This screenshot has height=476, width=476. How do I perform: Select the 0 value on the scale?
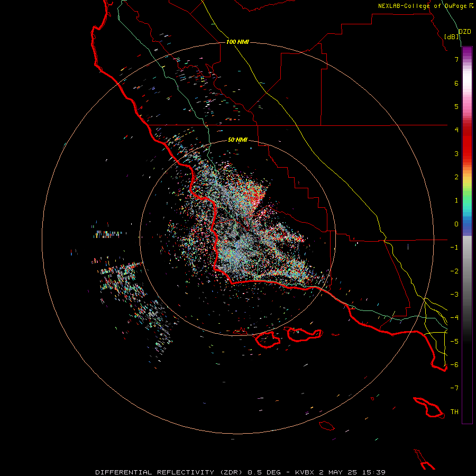tap(456, 224)
